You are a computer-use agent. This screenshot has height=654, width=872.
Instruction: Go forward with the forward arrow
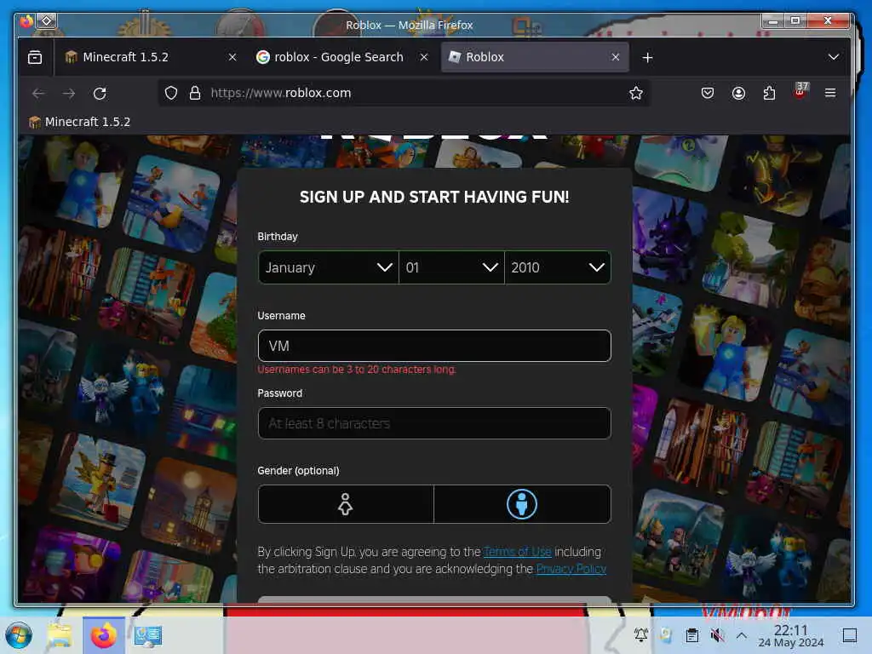click(x=69, y=94)
